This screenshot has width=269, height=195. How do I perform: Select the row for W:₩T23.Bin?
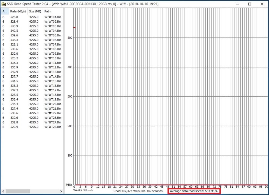(x=32, y=118)
